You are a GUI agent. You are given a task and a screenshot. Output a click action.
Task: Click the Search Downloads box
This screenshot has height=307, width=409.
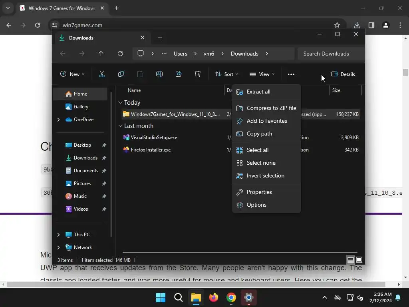click(x=331, y=54)
